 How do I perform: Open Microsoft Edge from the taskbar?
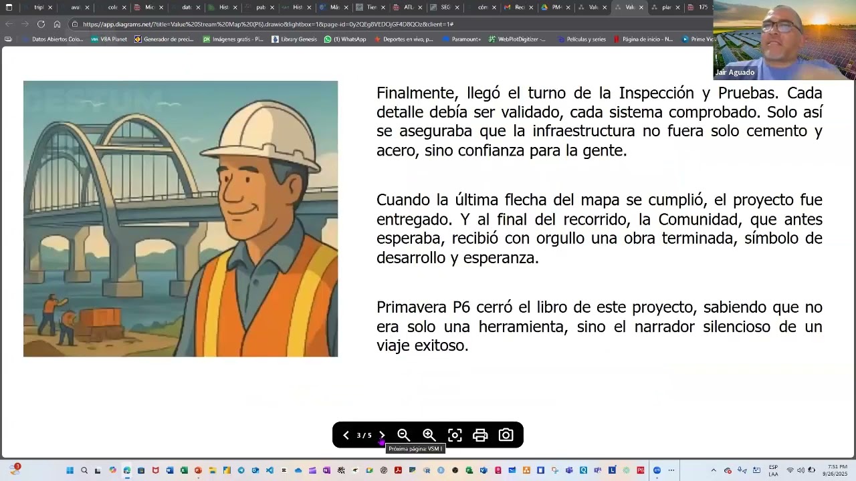(127, 470)
